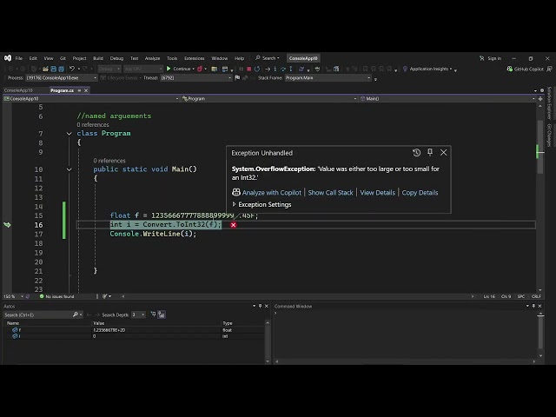Open the File menu
Screen dimensions: 556x417
[x=19, y=58]
